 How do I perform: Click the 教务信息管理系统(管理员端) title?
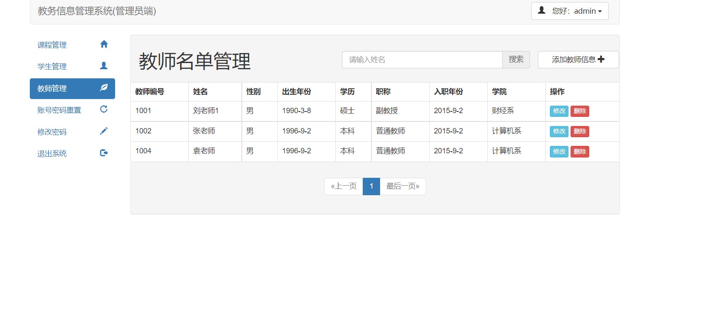tap(97, 11)
